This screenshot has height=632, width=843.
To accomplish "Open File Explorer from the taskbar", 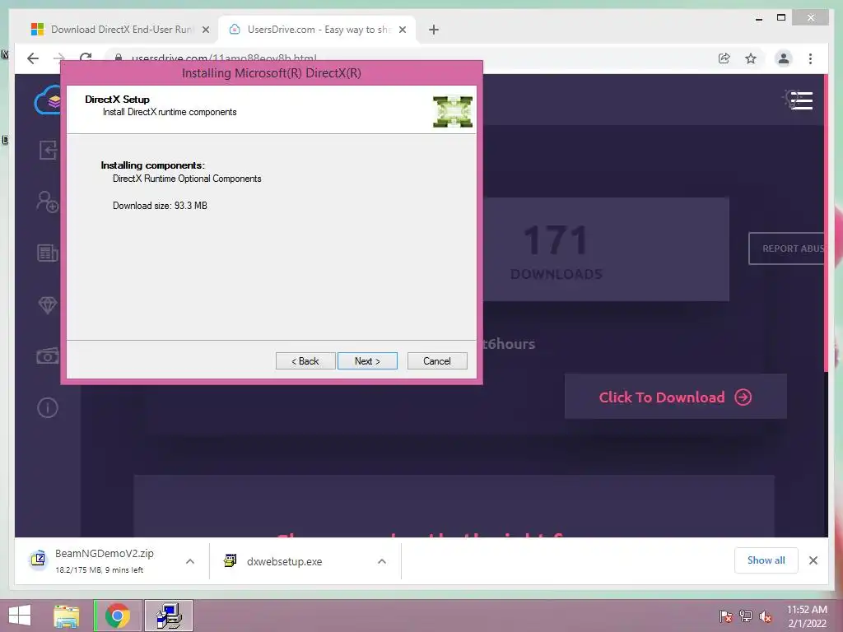I will coord(67,616).
